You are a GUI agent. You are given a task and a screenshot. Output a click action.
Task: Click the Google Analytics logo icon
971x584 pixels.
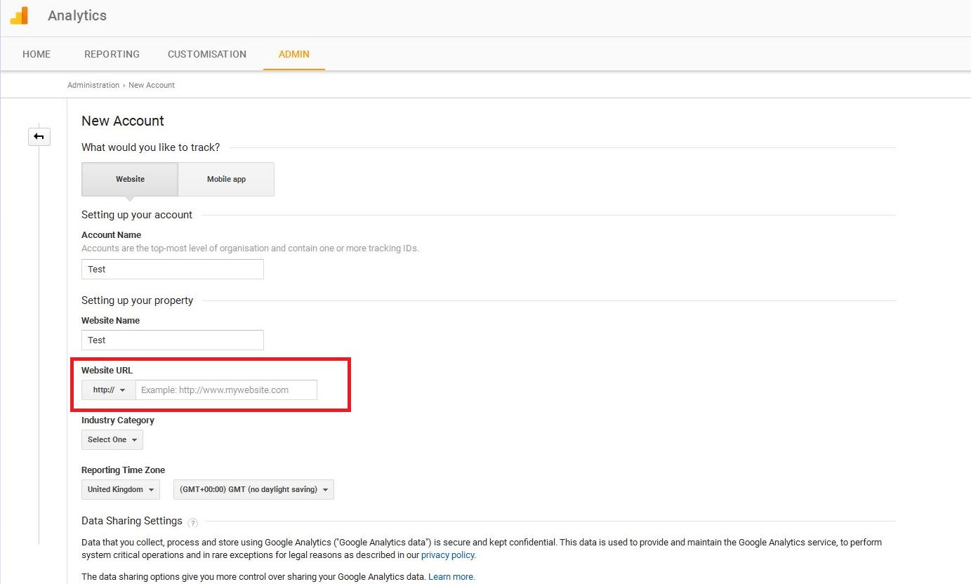point(19,15)
